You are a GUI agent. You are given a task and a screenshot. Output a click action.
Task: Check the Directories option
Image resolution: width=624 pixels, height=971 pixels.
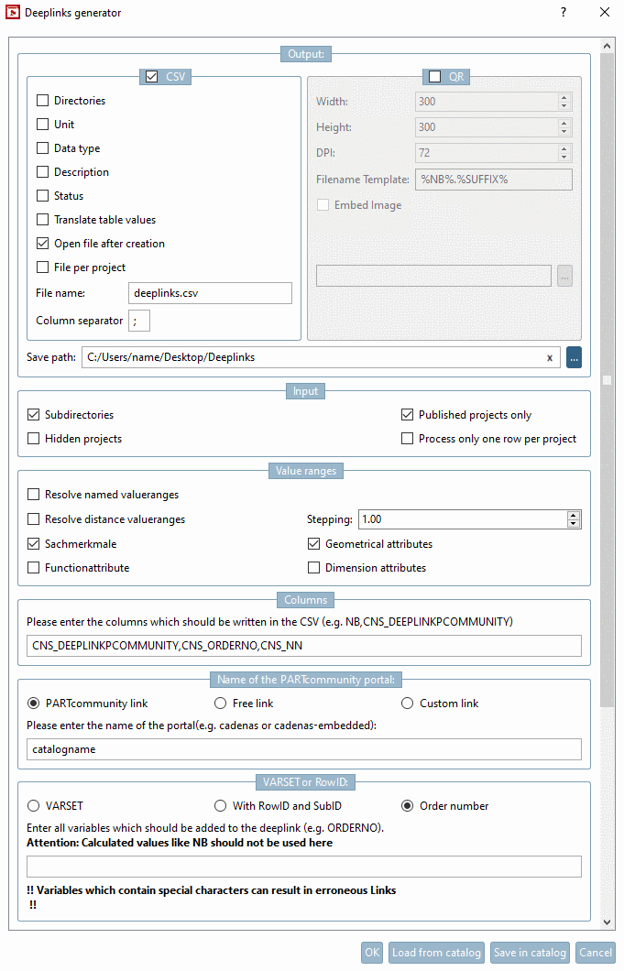pyautogui.click(x=42, y=100)
